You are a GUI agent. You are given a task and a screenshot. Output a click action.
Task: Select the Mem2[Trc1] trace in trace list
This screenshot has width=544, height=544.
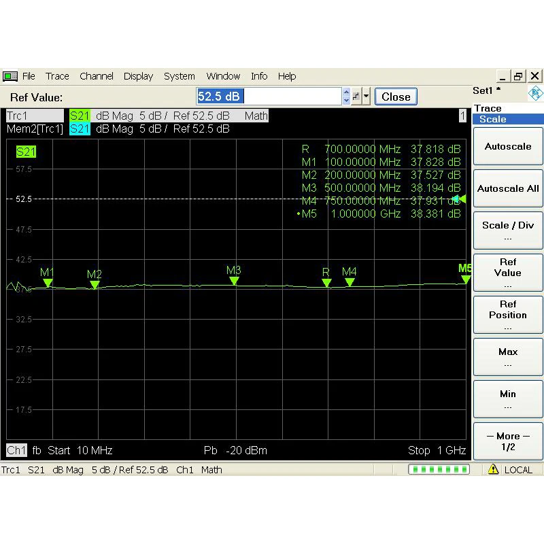coord(35,129)
